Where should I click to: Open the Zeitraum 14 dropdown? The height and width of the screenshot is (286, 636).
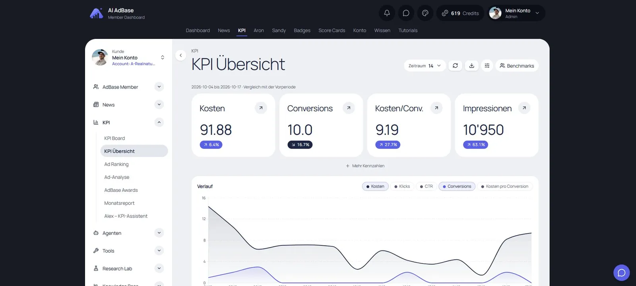(425, 66)
